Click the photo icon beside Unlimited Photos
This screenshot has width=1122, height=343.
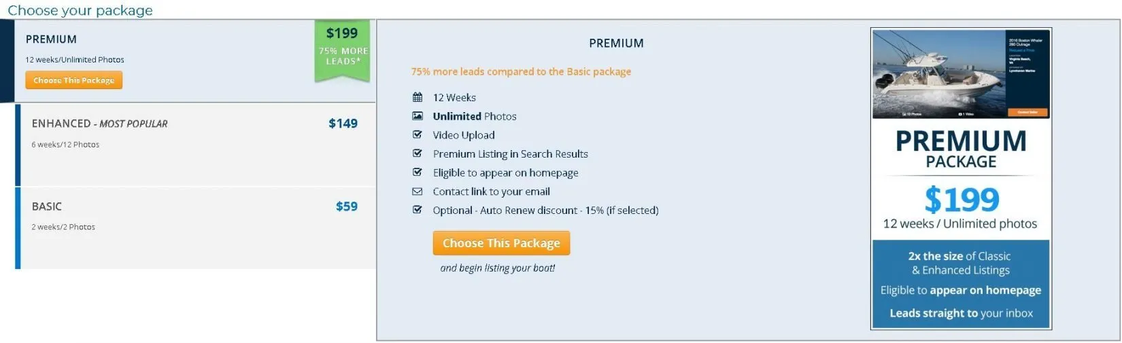point(418,116)
